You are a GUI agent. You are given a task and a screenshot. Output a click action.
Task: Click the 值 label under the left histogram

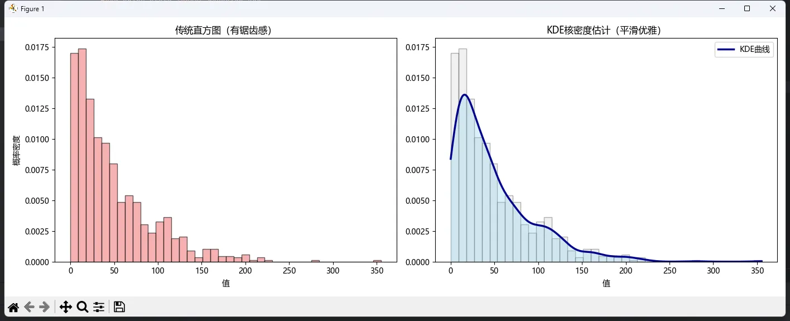pyautogui.click(x=225, y=283)
